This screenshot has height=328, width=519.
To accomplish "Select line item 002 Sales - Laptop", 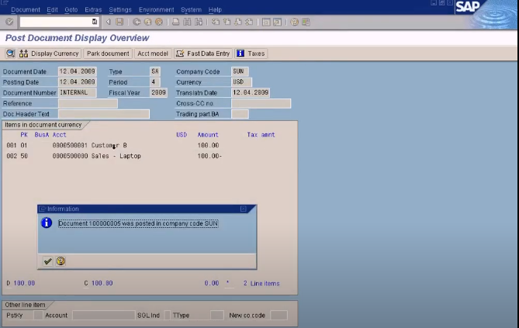I will click(x=114, y=156).
